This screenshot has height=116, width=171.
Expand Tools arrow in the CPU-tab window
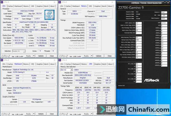(x=34, y=56)
